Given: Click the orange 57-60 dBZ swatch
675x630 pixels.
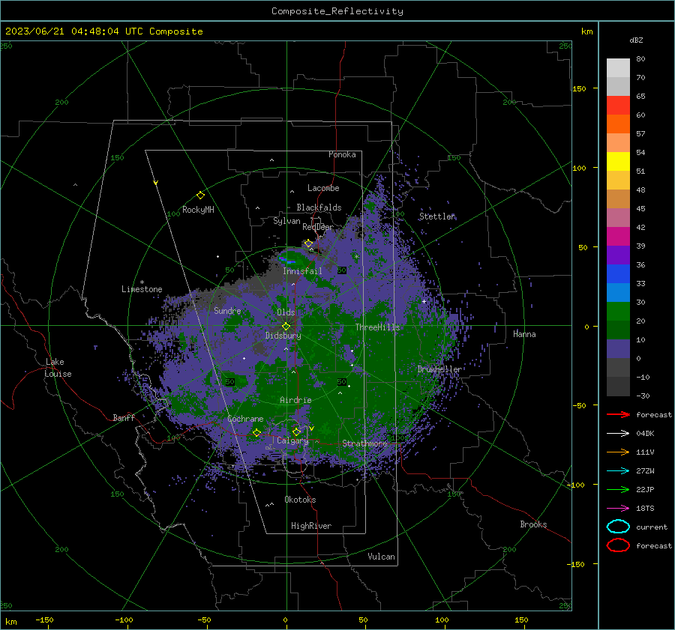Looking at the screenshot, I should (618, 124).
